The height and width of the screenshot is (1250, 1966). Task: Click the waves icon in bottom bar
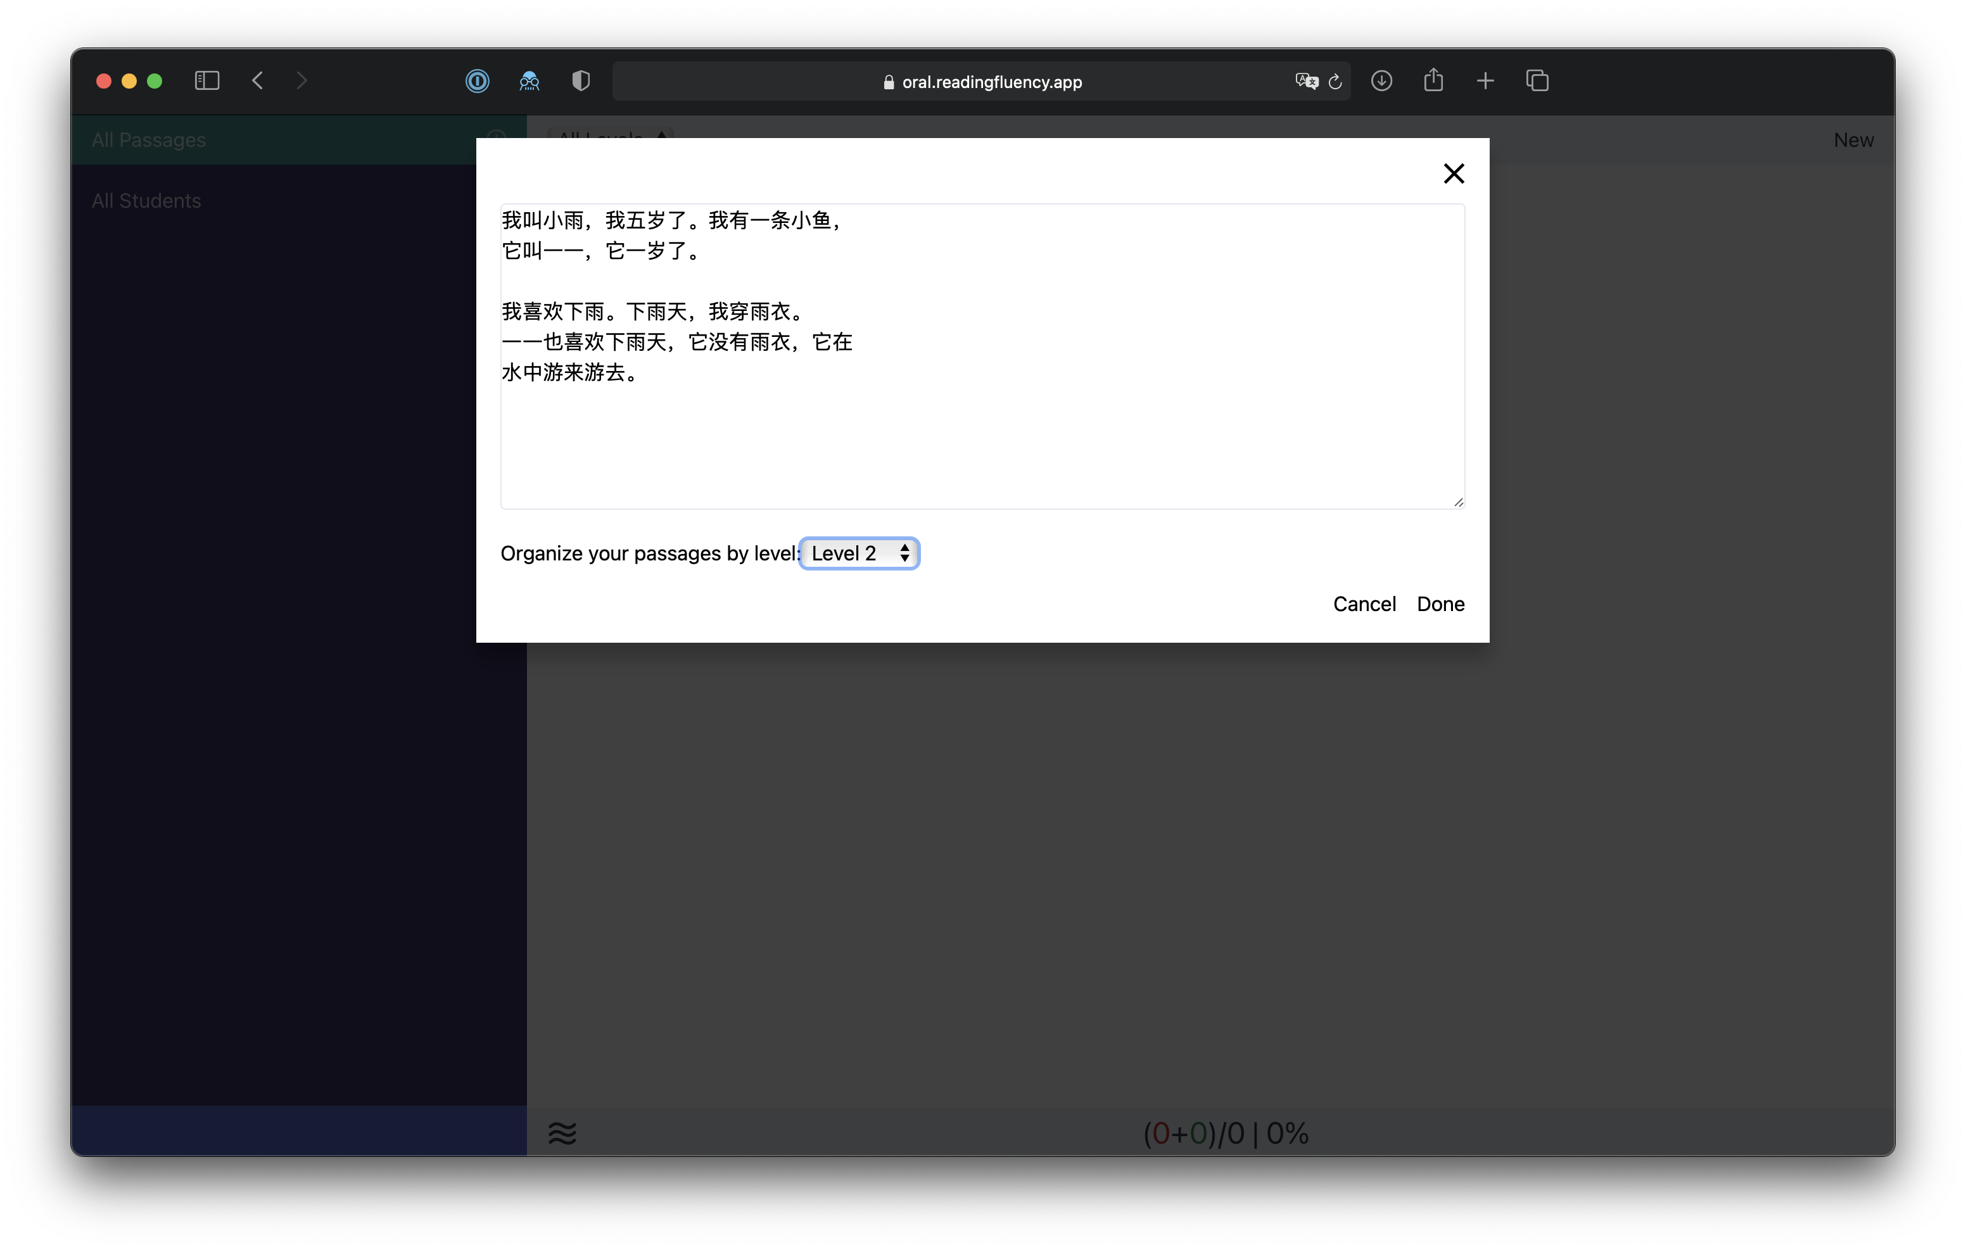tap(562, 1133)
